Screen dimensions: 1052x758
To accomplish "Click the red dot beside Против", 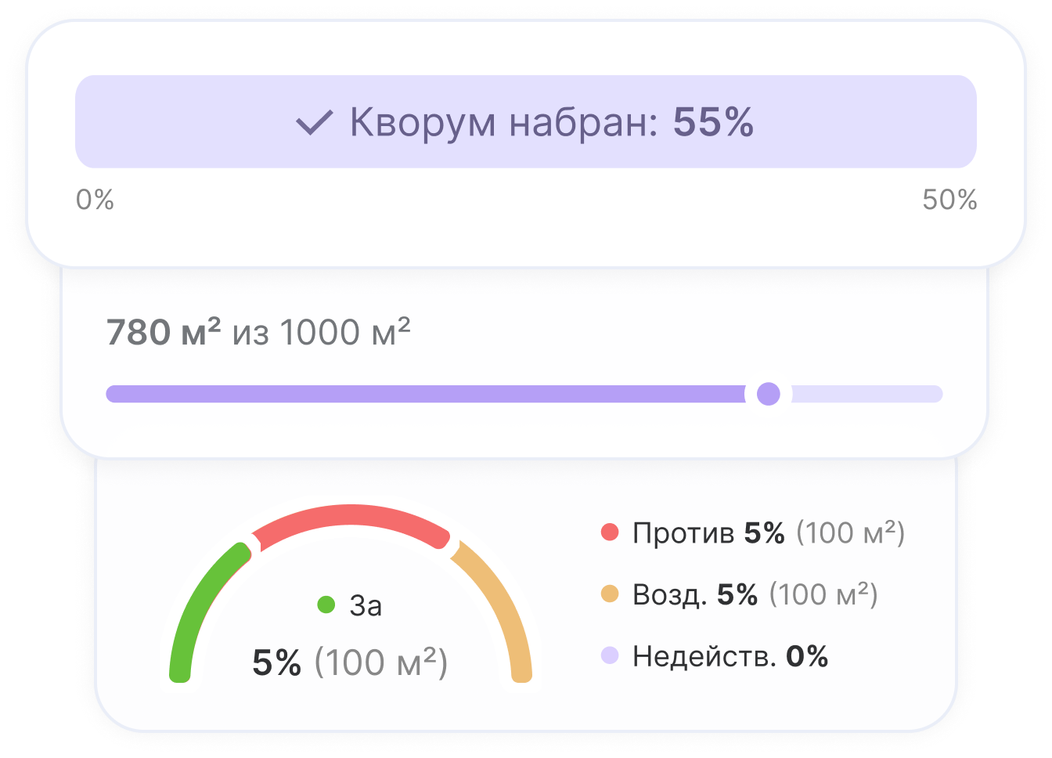I will (610, 533).
